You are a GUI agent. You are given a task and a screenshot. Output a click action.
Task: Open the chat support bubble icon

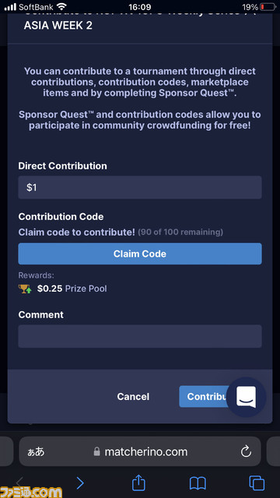[246, 397]
